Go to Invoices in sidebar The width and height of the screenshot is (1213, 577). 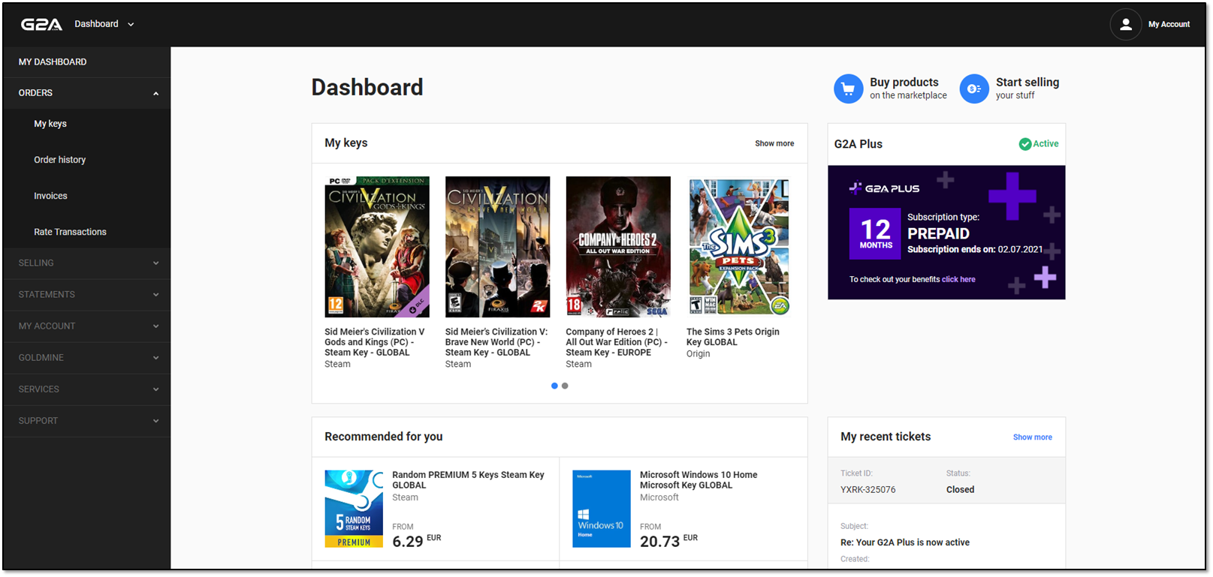50,196
